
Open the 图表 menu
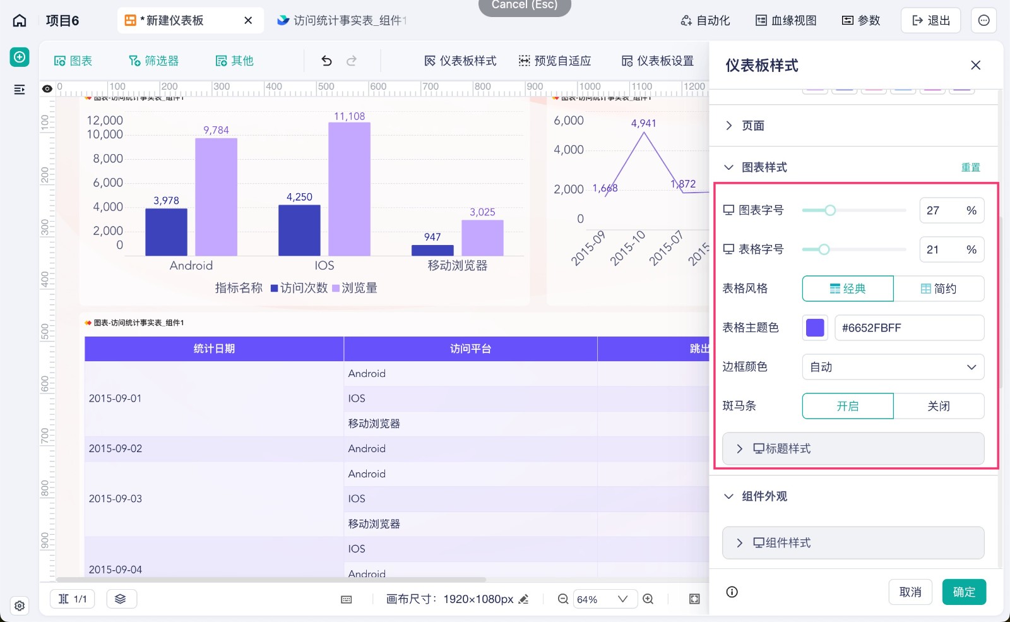pyautogui.click(x=73, y=61)
